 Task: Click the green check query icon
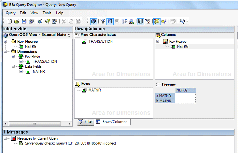pos(47,21)
